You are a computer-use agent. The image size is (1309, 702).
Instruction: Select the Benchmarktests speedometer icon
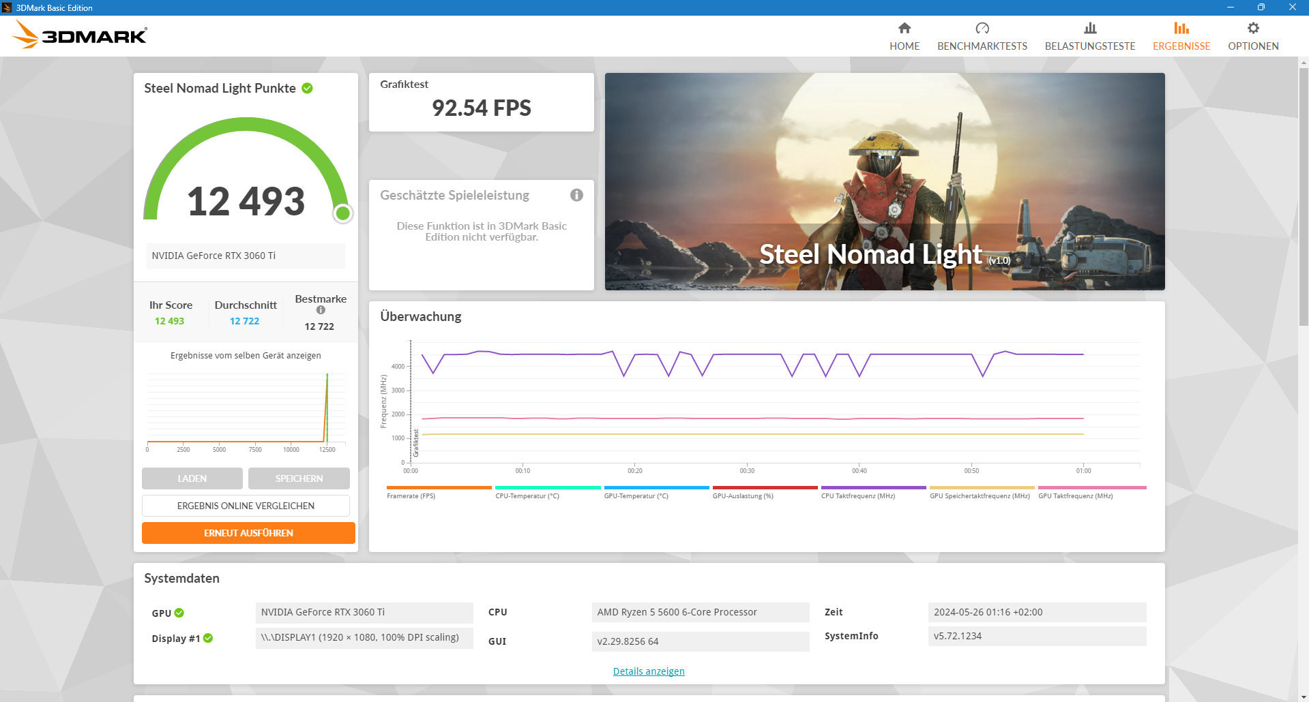[x=982, y=29]
